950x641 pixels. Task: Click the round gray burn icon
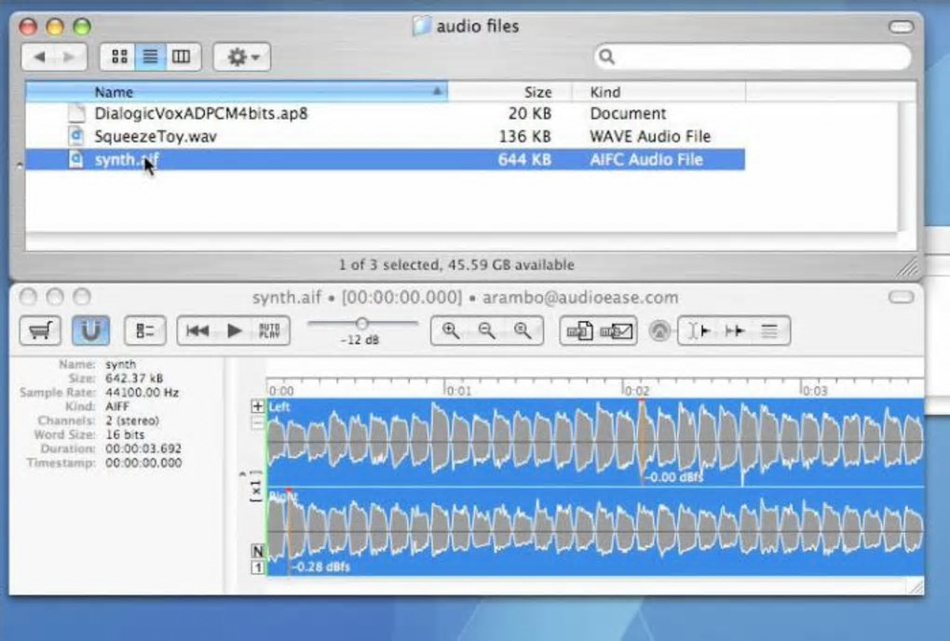[659, 331]
